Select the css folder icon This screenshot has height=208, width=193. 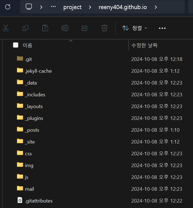tap(20, 153)
